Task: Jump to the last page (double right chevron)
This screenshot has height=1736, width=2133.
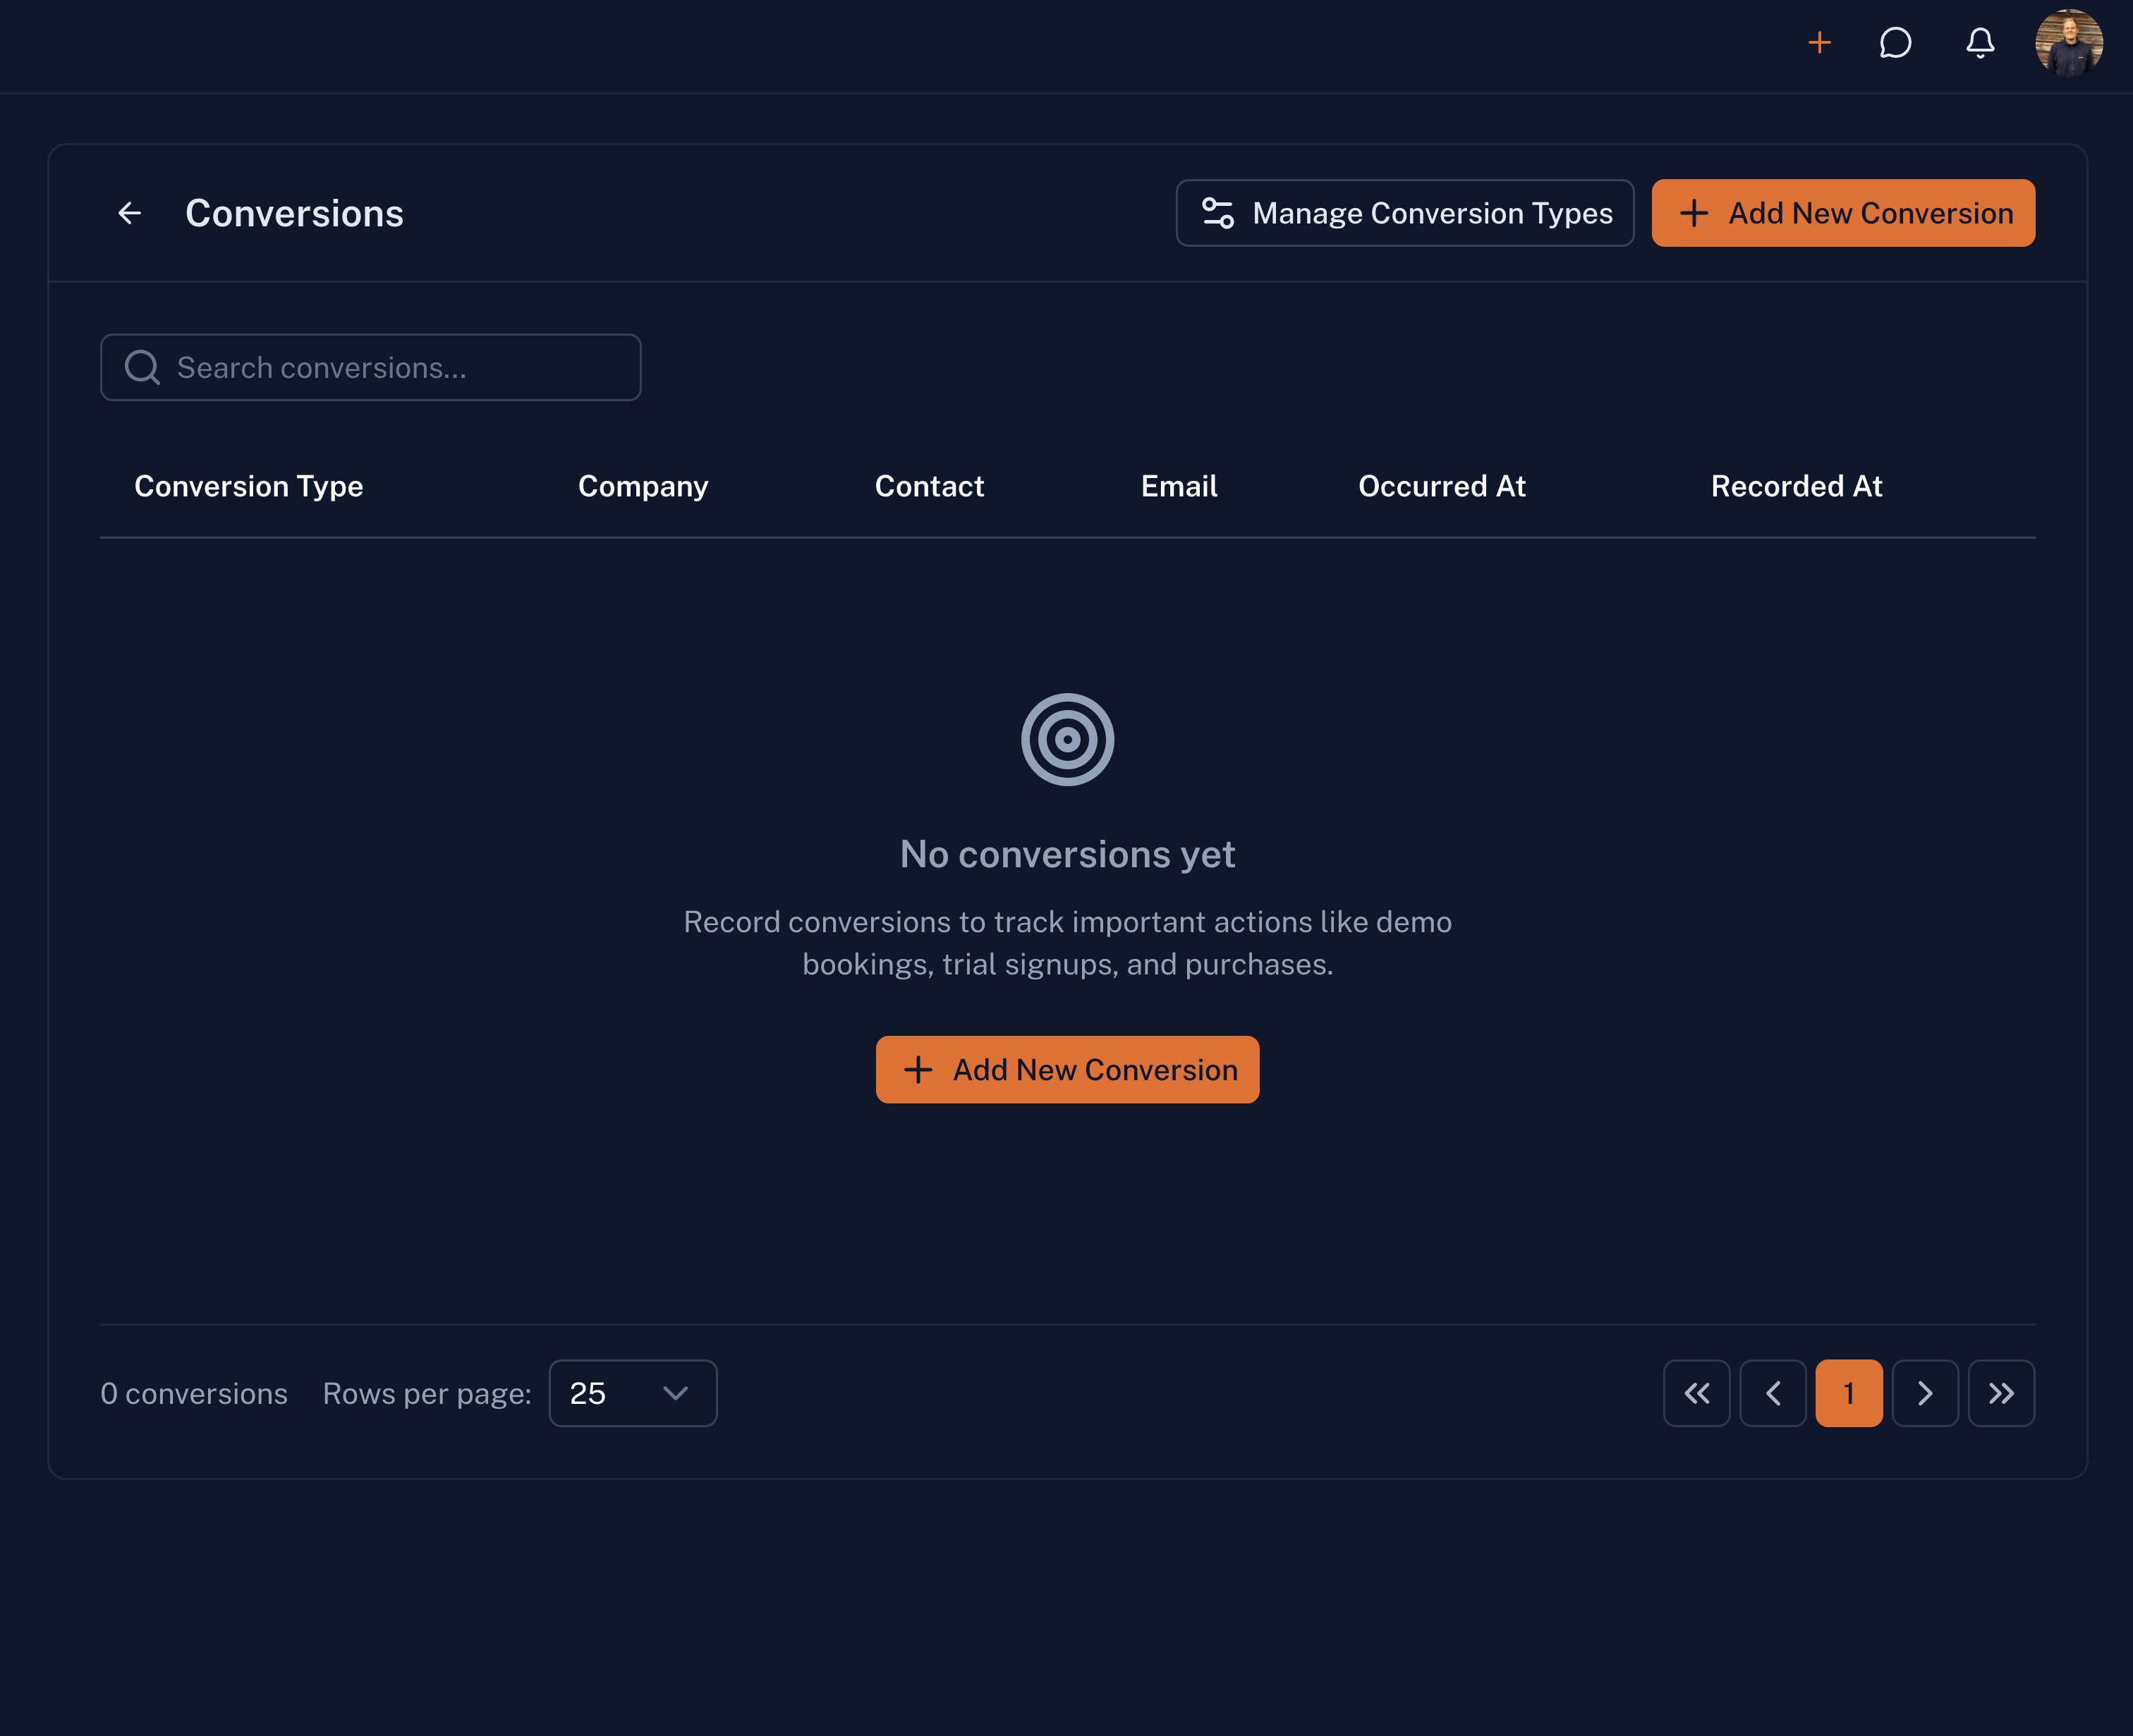Action: pyautogui.click(x=2000, y=1393)
